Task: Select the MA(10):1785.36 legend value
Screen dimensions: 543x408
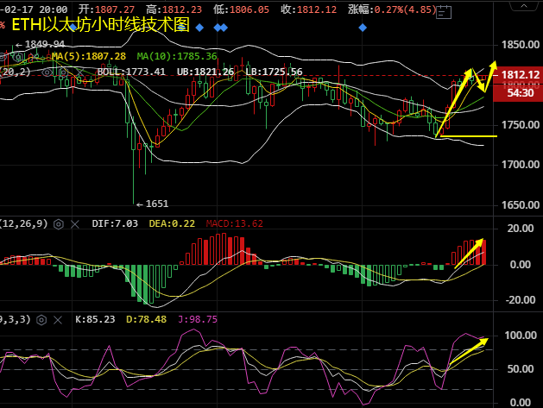Action: (177, 56)
